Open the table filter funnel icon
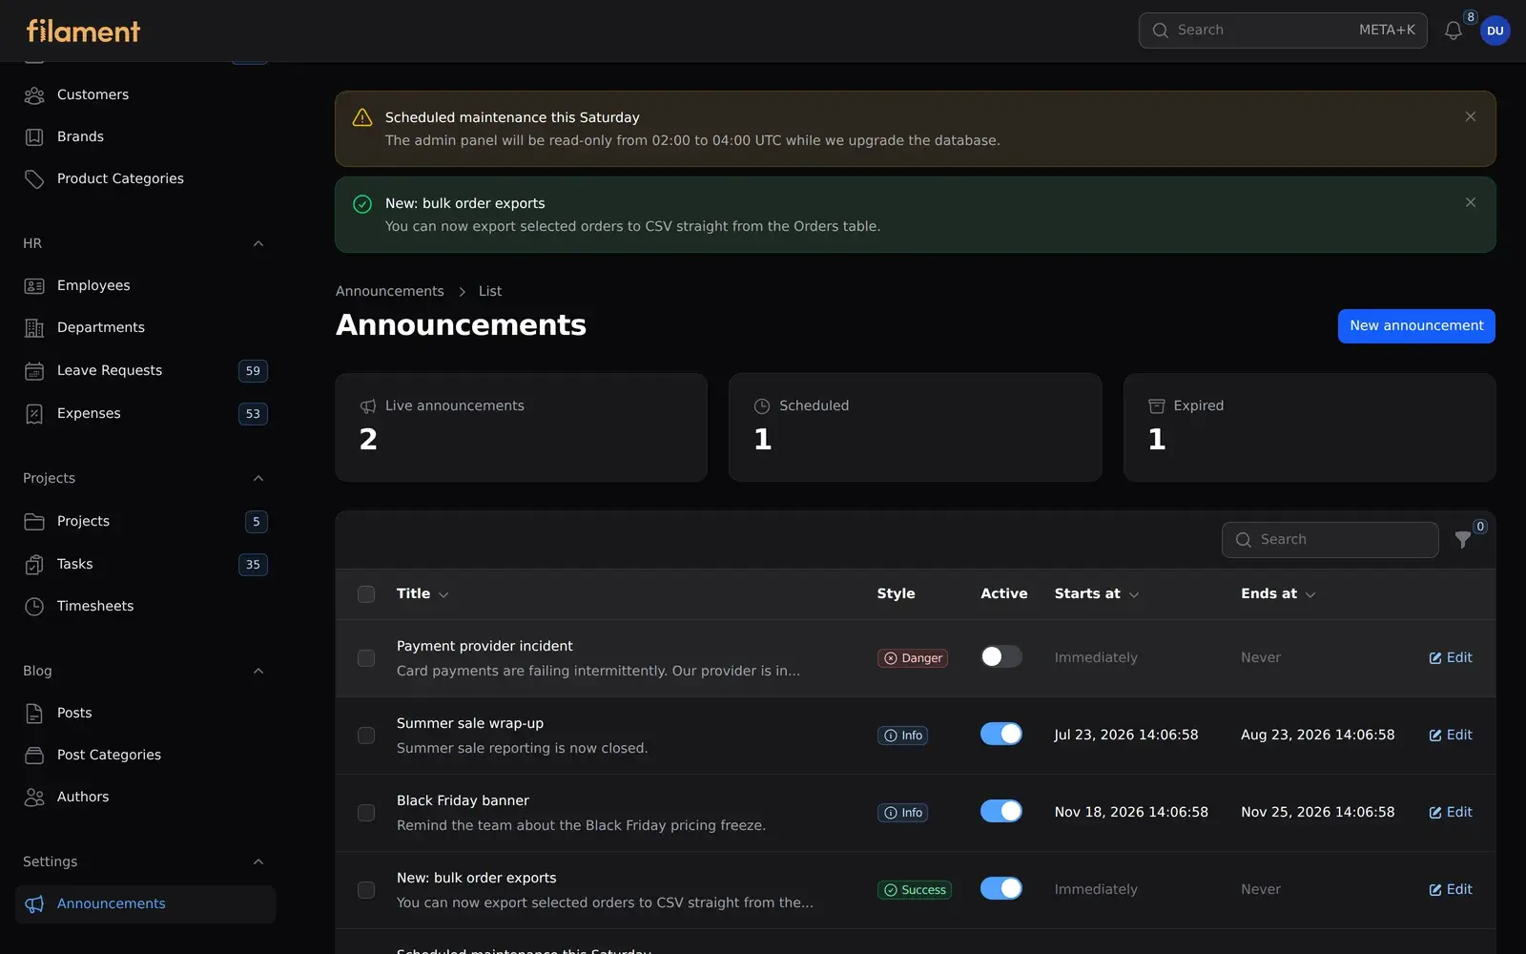The image size is (1526, 954). click(x=1463, y=540)
